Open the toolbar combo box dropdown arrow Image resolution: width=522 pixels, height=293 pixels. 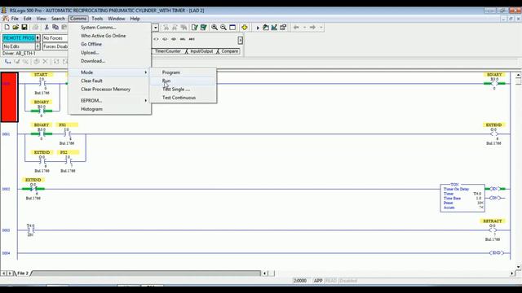(156, 28)
